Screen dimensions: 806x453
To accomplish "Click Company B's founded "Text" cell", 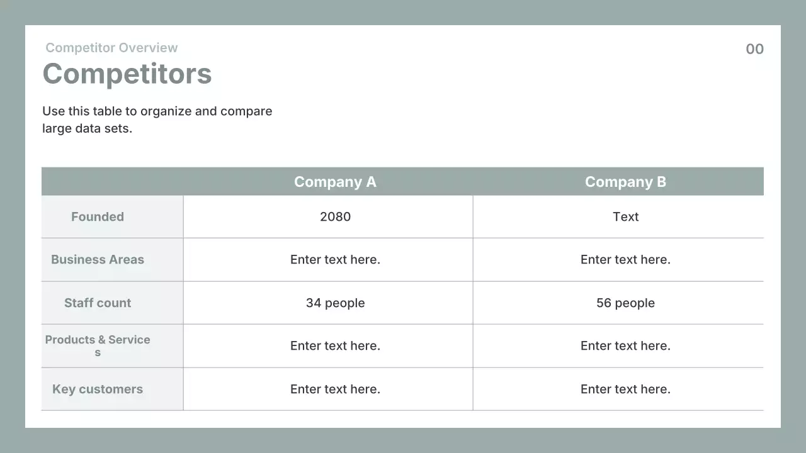I will click(625, 217).
